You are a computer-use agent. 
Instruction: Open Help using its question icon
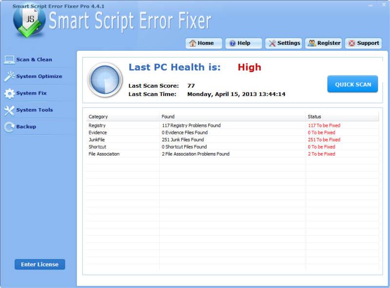coord(233,43)
